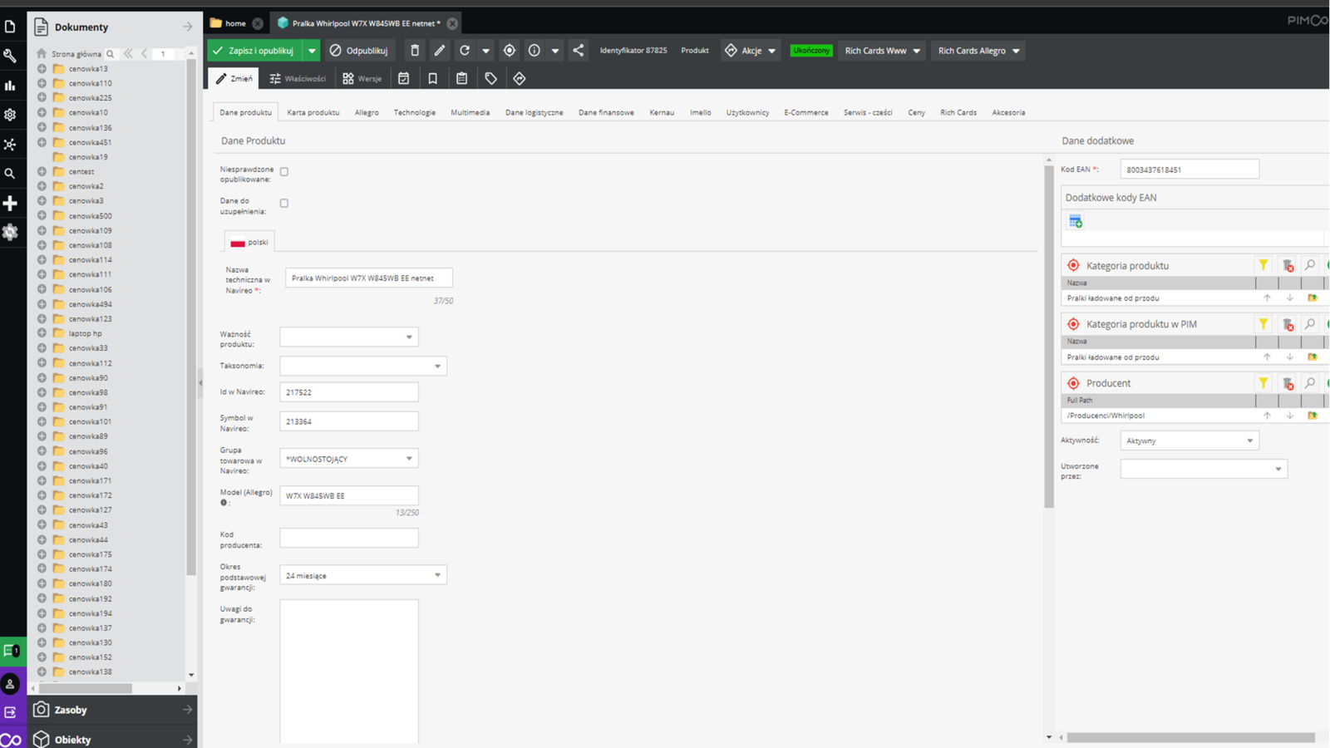The image size is (1330, 748).
Task: Switch to Karta produktu tab
Action: pyautogui.click(x=313, y=112)
